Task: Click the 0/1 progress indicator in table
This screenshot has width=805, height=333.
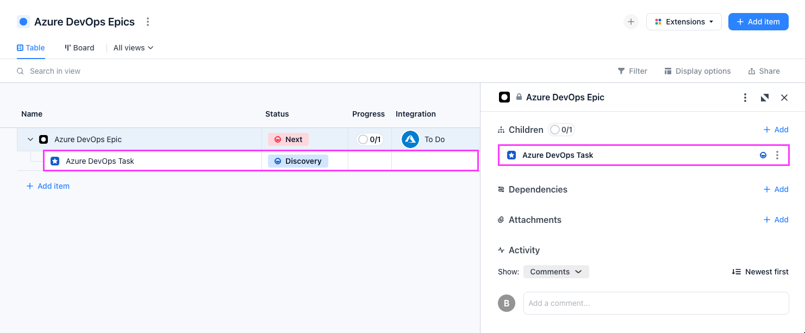Action: (x=370, y=139)
